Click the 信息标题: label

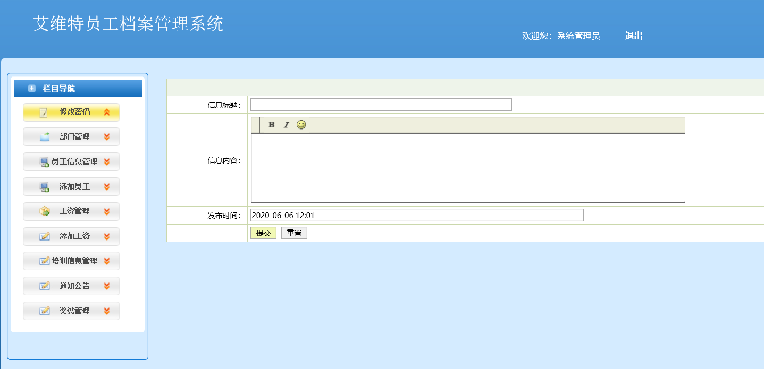[224, 105]
